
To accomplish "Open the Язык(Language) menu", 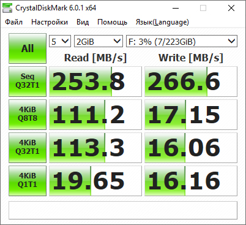I will point(162,22).
